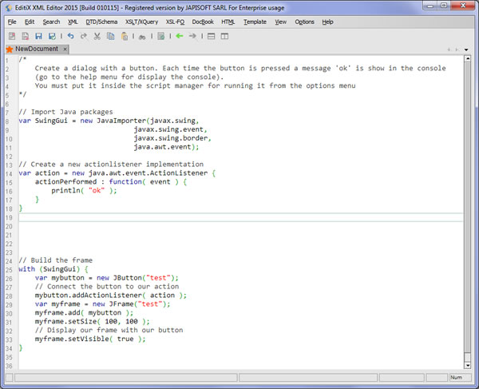Click the New document toolbar icon

(x=12, y=37)
